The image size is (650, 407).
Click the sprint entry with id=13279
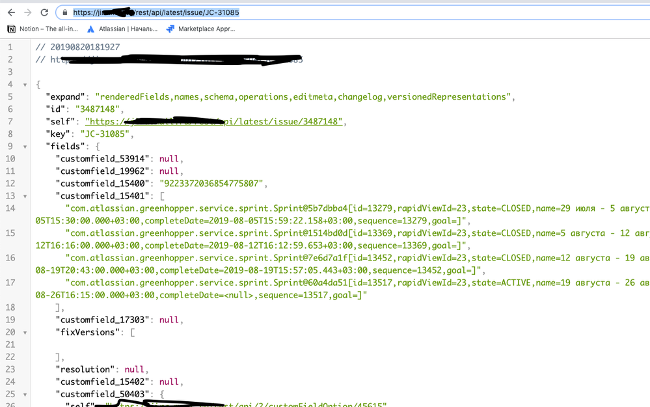[x=342, y=214]
